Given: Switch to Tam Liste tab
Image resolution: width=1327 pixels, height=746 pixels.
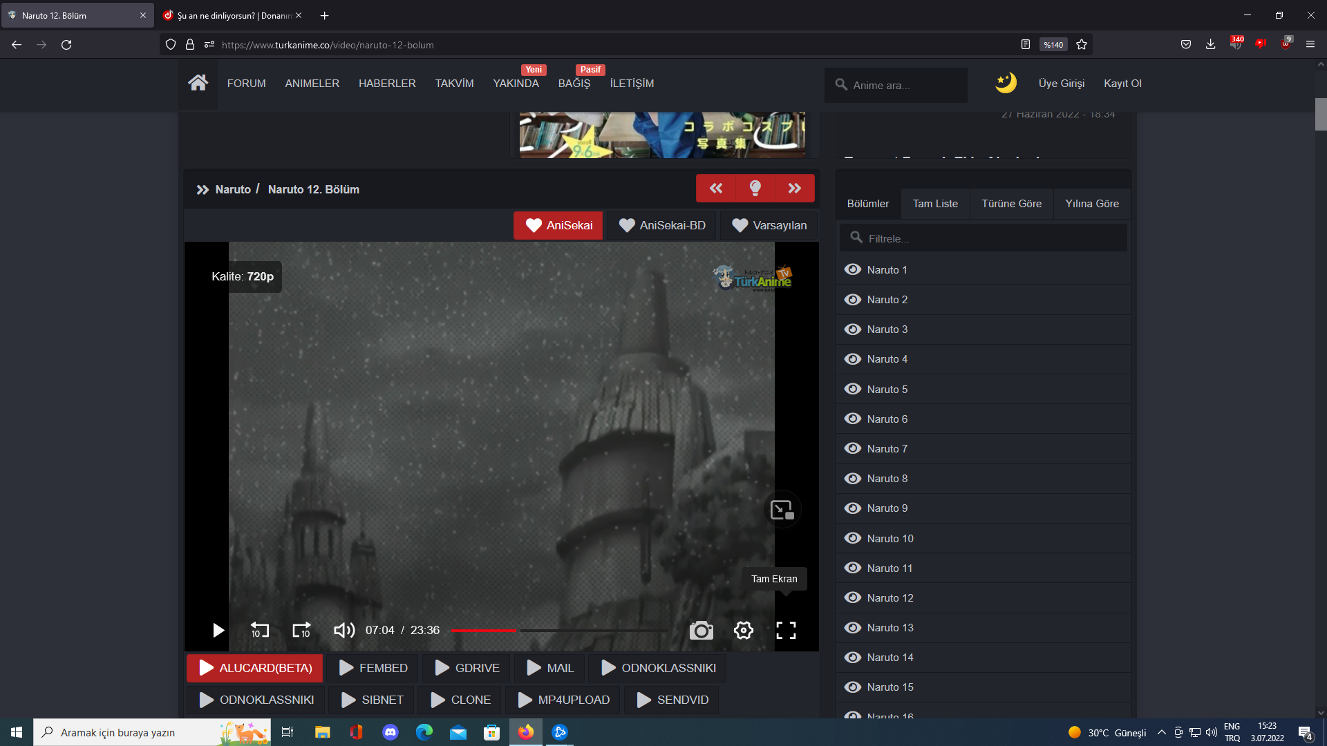Looking at the screenshot, I should coord(935,204).
